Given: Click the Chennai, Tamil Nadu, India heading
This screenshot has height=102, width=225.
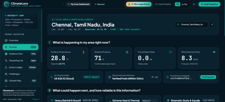Looking at the screenshot, I should pos(83,25).
